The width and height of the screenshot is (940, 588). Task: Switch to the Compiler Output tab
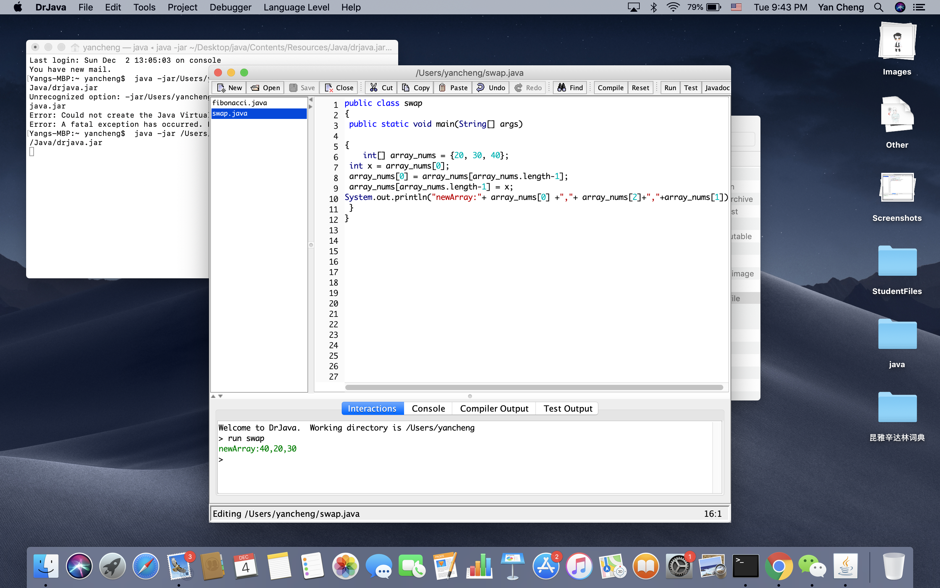click(494, 408)
